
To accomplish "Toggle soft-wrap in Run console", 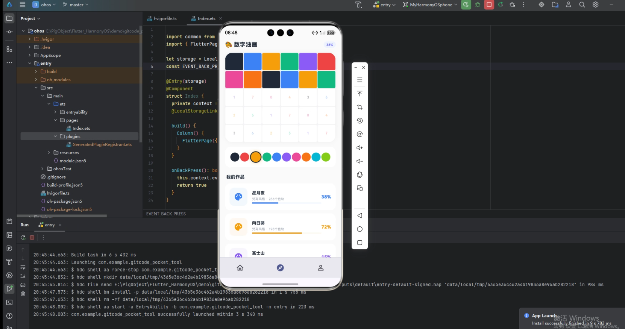I will pos(23,268).
